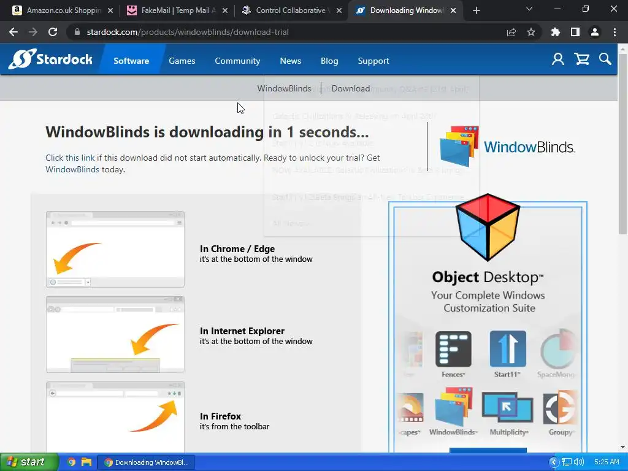Click the WindowBlinds product logo
The height and width of the screenshot is (471, 628).
tap(507, 147)
